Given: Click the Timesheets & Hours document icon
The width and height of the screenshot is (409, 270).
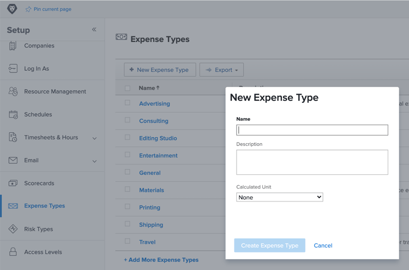Looking at the screenshot, I should (x=13, y=137).
